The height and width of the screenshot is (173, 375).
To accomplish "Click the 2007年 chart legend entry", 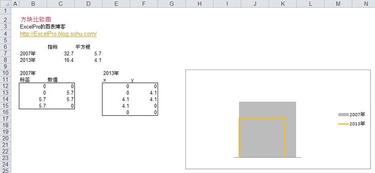I will pyautogui.click(x=352, y=115).
